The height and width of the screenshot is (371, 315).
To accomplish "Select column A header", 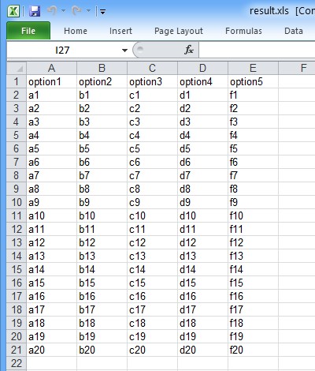I will tap(51, 68).
